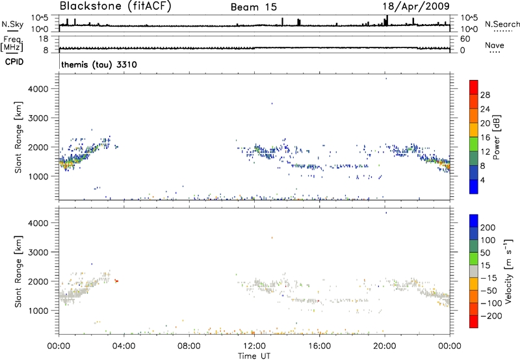Click the '200' label on the velocity colorbar
Image resolution: width=520 pixels, height=360 pixels.
[488, 227]
